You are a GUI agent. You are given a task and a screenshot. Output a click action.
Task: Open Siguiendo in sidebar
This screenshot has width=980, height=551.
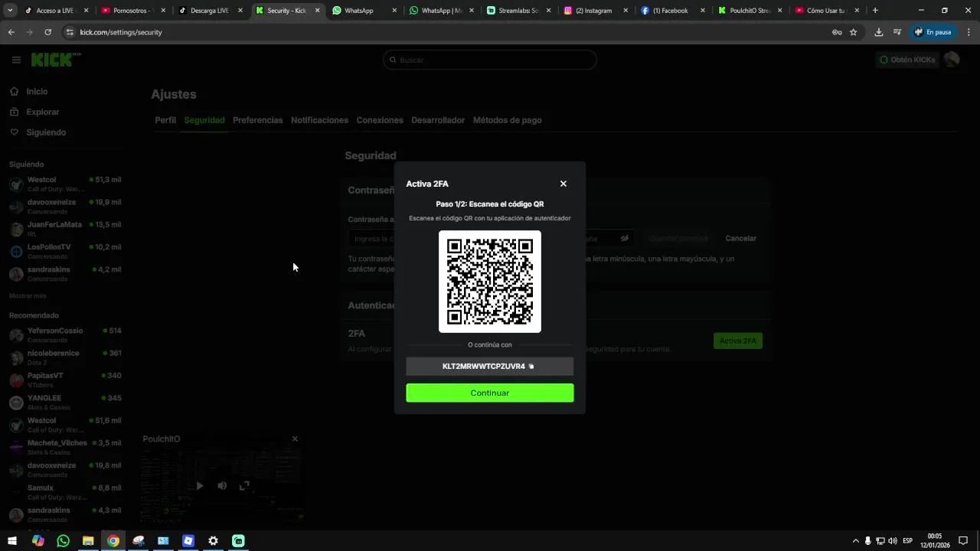[x=46, y=132]
